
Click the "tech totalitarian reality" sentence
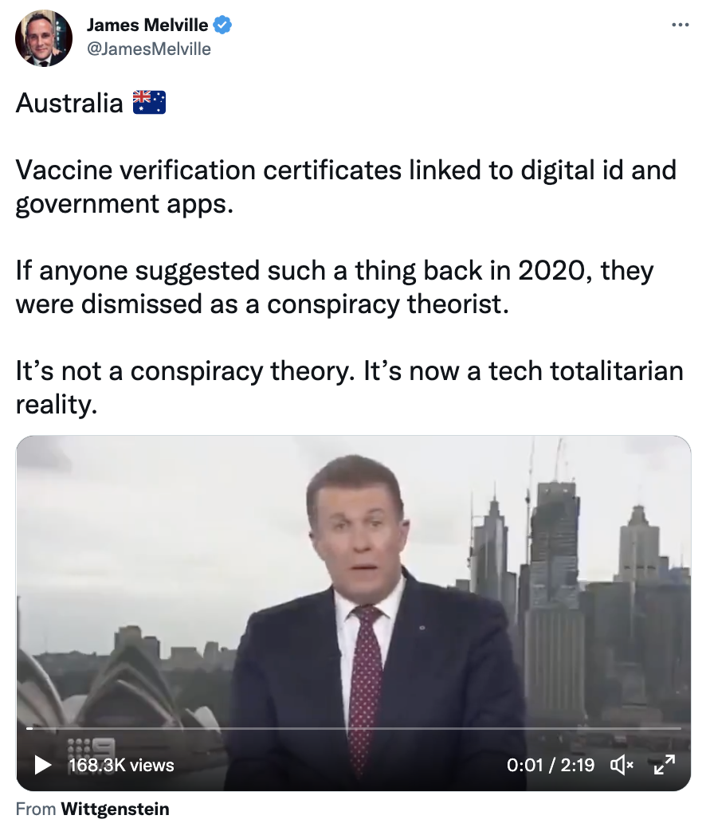click(x=349, y=387)
